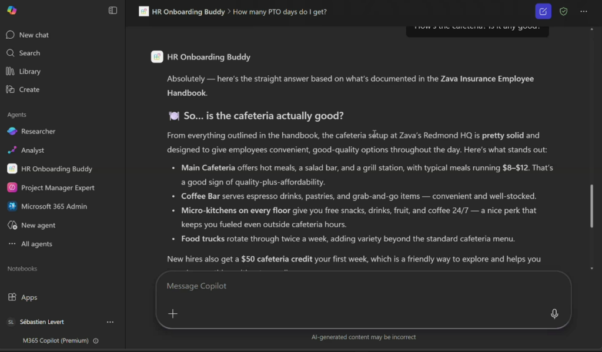602x352 pixels.
Task: Select the Researcher agent
Action: (x=38, y=131)
